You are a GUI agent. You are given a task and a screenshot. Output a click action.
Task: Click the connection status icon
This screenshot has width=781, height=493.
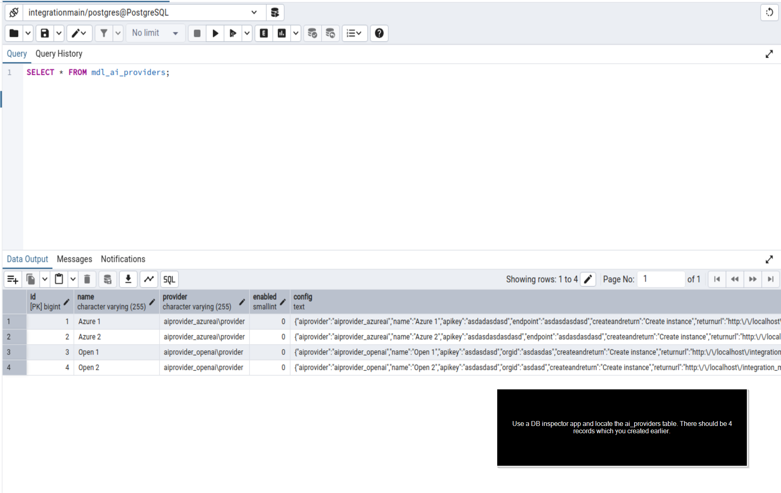[x=14, y=13]
